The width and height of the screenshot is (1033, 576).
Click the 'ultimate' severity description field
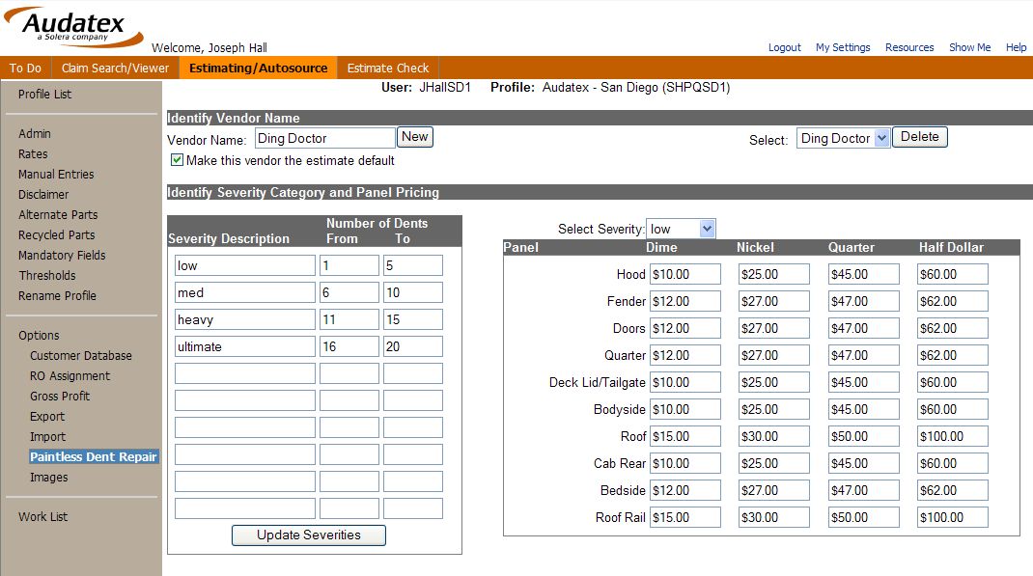(245, 346)
